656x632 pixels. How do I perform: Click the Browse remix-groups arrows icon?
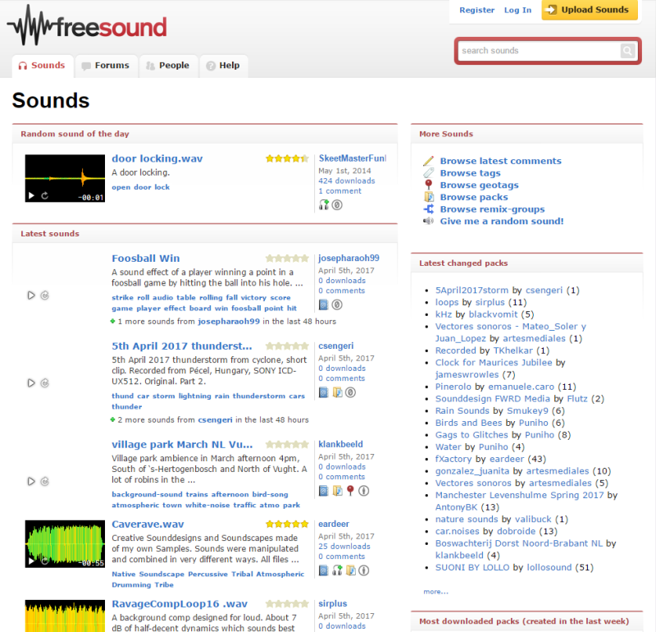tap(427, 209)
